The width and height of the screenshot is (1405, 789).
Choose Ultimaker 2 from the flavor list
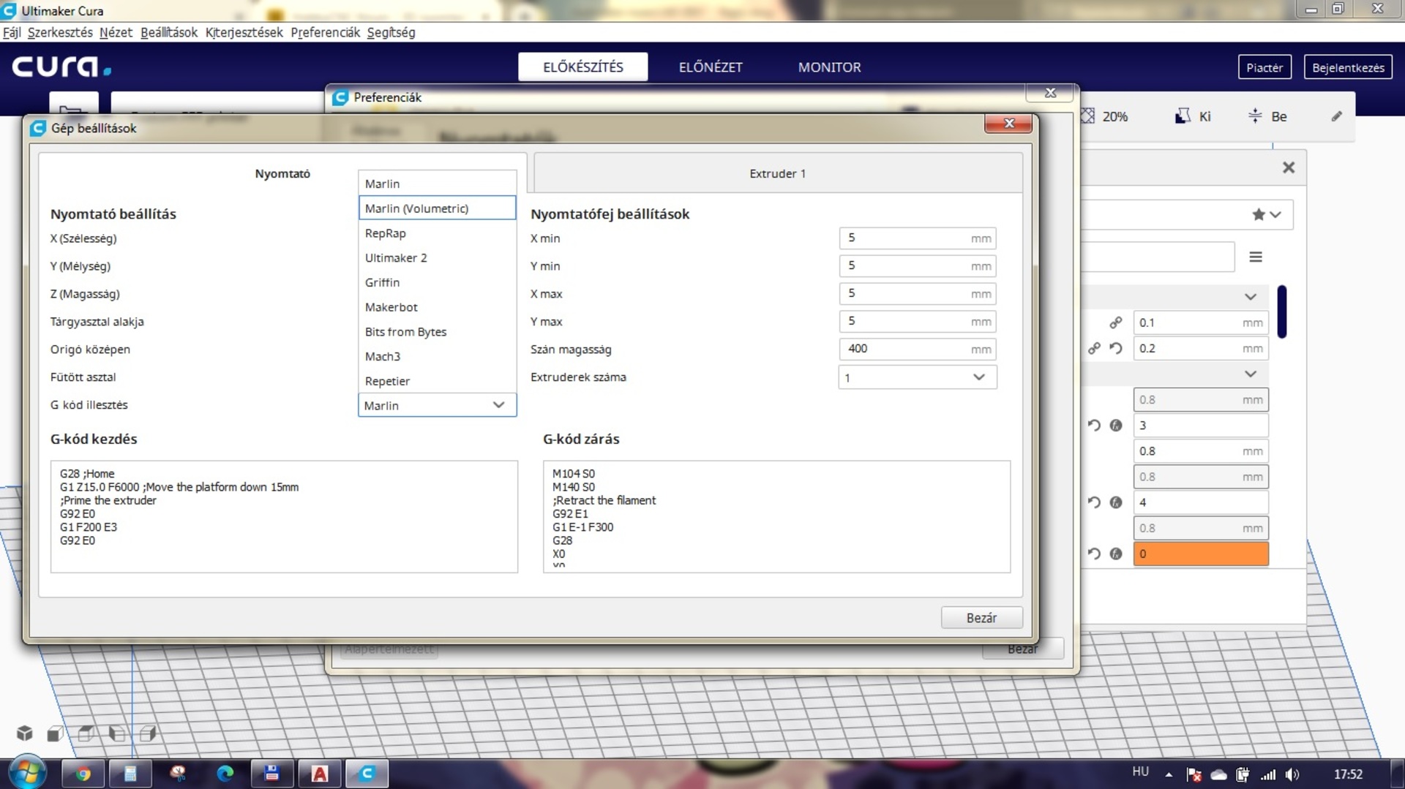437,257
